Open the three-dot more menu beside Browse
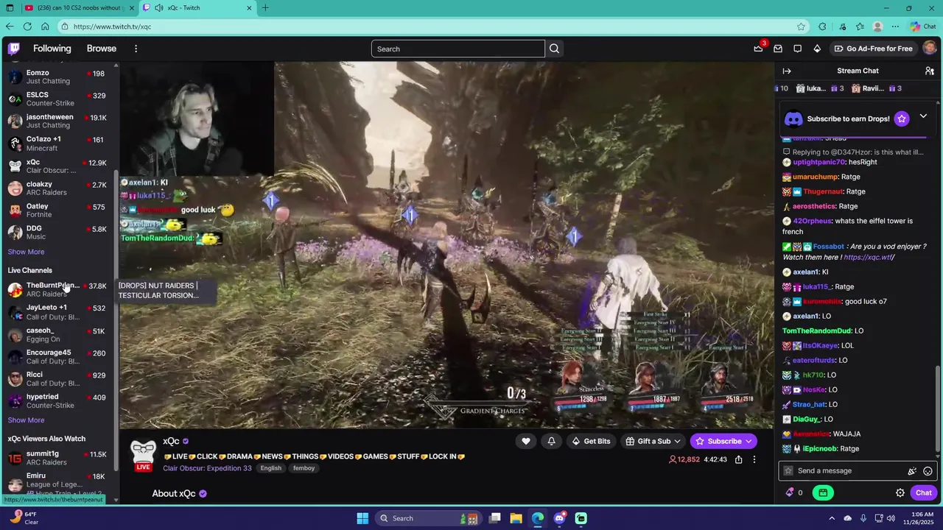The height and width of the screenshot is (530, 943). (136, 49)
